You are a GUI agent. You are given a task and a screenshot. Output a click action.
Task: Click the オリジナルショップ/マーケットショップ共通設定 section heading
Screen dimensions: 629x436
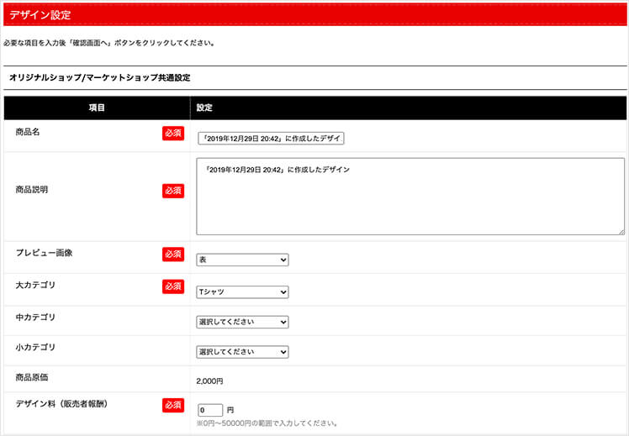pos(100,77)
